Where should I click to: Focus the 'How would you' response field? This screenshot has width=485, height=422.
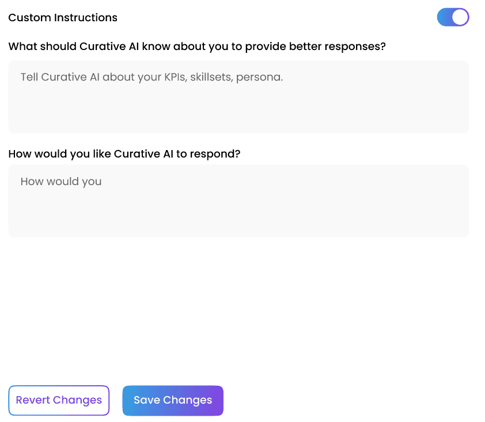238,201
